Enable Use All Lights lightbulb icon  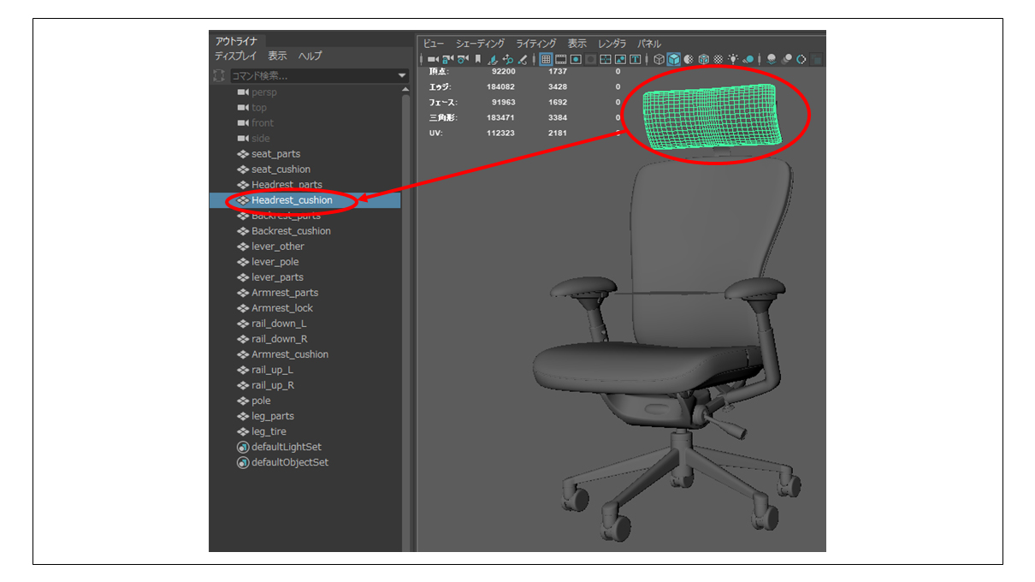[x=733, y=59]
